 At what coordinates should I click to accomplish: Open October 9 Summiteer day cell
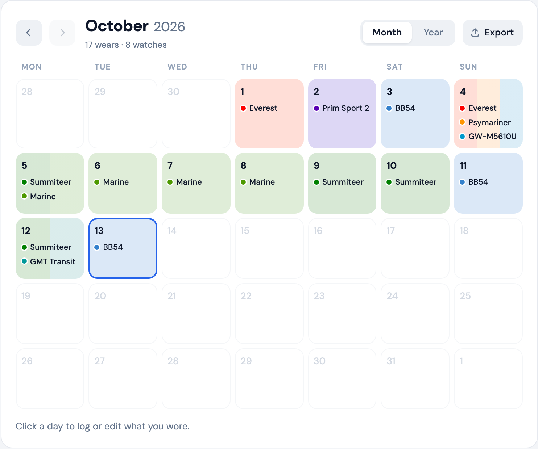tap(342, 183)
